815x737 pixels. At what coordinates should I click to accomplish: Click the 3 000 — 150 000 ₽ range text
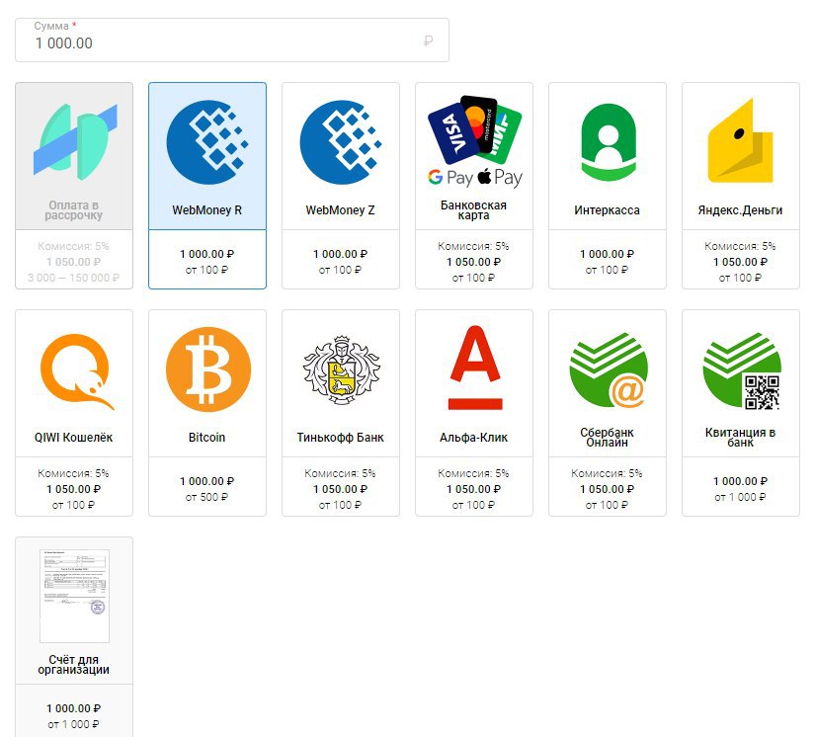coord(73,278)
